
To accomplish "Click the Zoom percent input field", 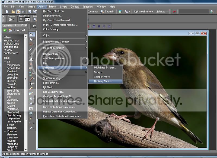I will tap(22, 20).
